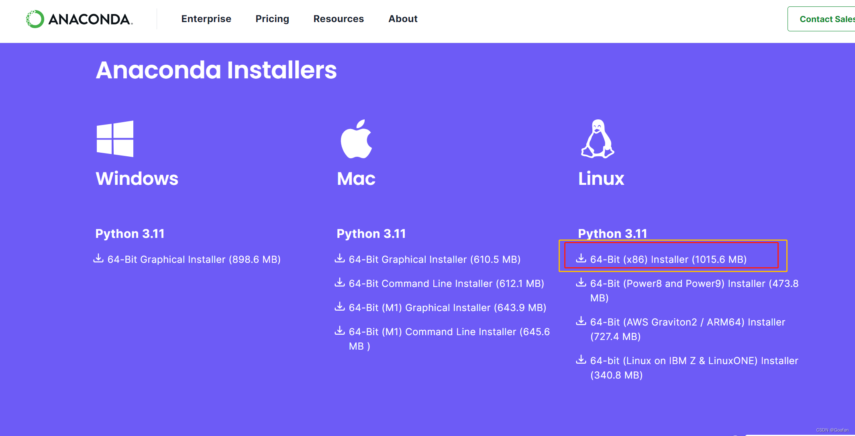Click the Windows logo icon
855x436 pixels.
[115, 139]
